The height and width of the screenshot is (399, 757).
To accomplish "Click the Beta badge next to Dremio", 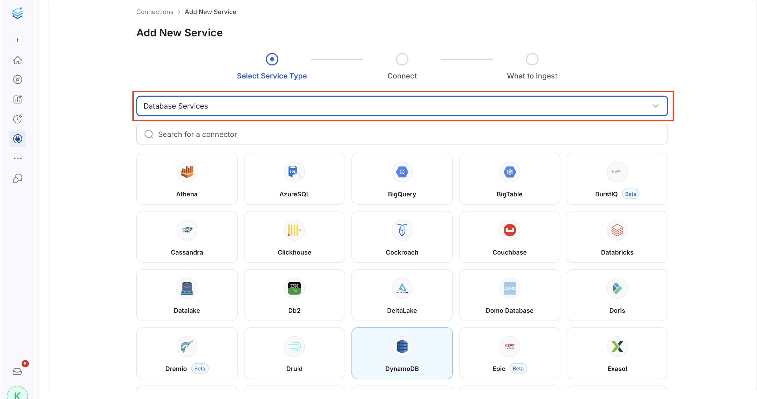I will (200, 369).
